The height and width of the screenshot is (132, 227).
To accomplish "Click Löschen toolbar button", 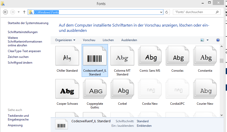I will pyautogui.click(x=108, y=40).
